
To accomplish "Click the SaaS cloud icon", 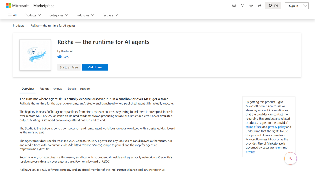I will 60,57.
